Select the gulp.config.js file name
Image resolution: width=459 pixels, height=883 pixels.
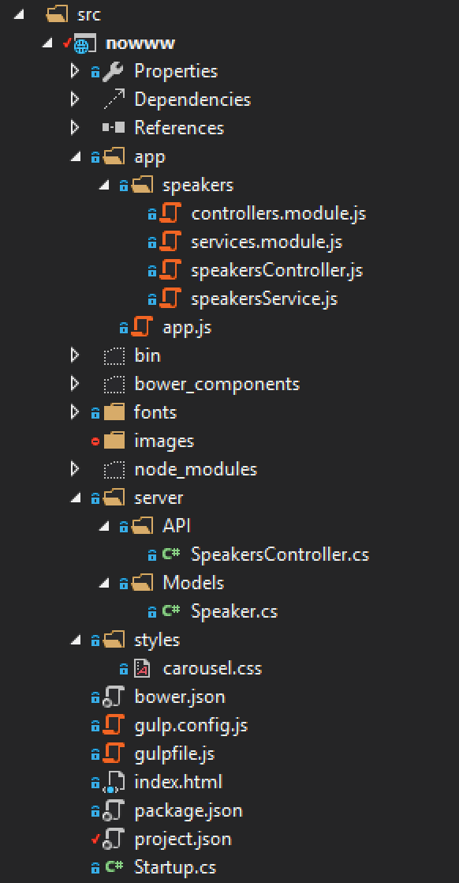coord(191,725)
